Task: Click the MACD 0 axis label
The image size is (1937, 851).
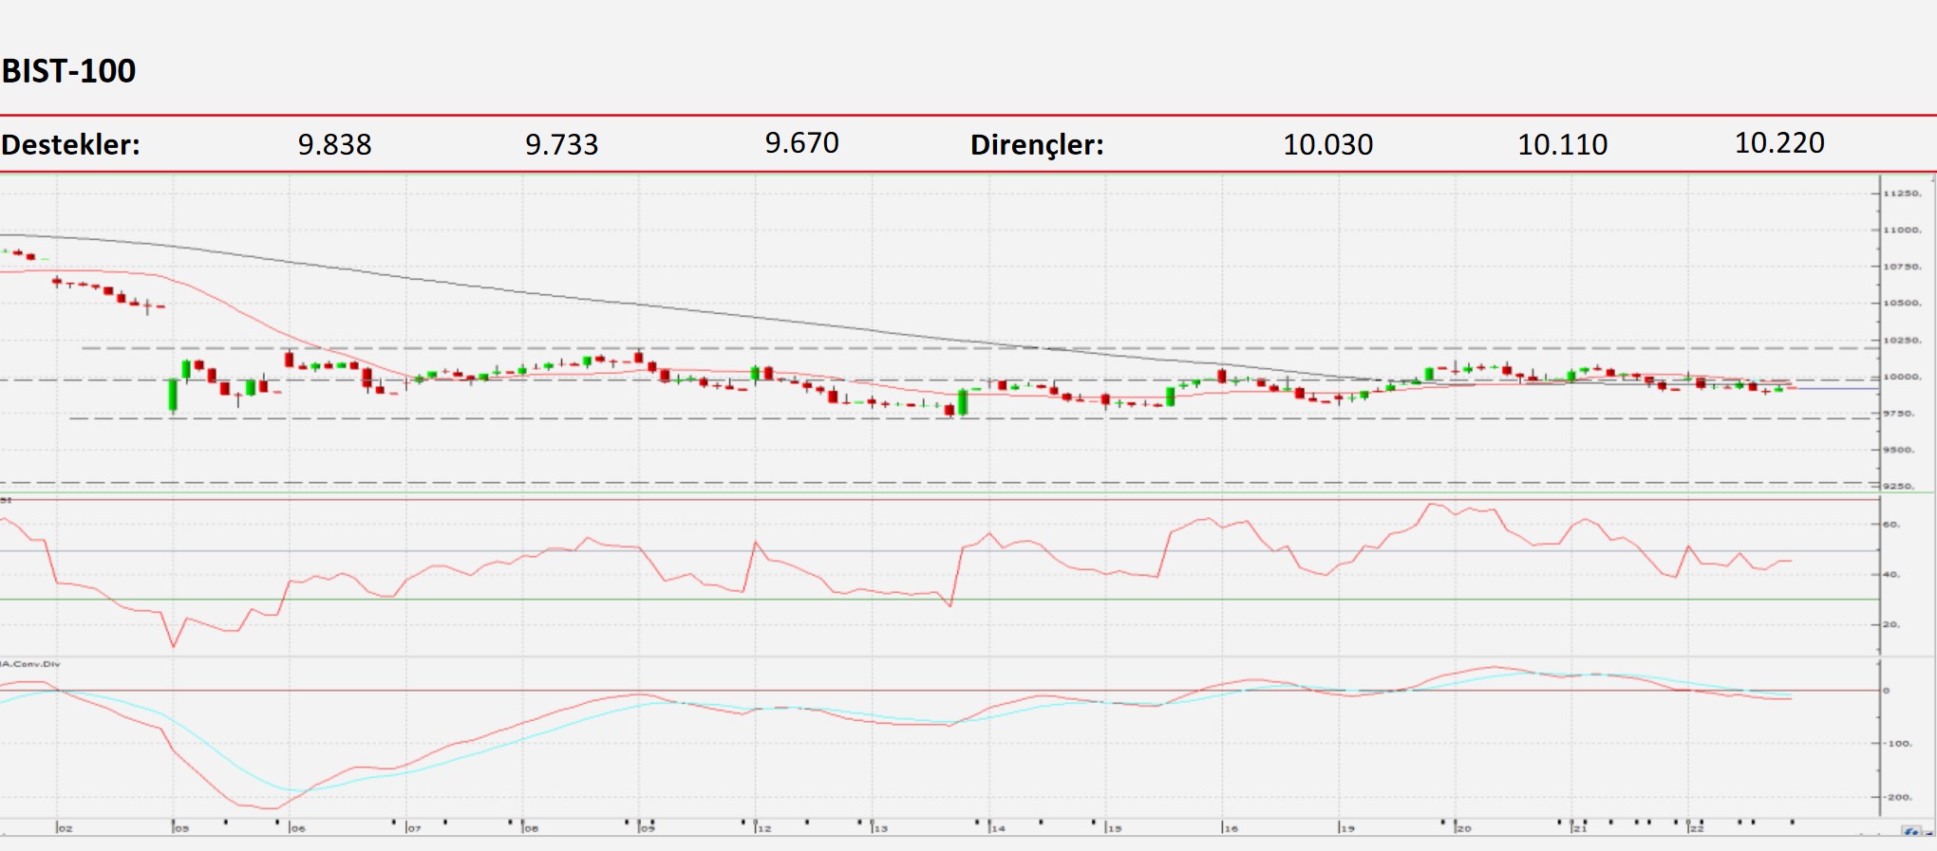Action: (x=1887, y=691)
